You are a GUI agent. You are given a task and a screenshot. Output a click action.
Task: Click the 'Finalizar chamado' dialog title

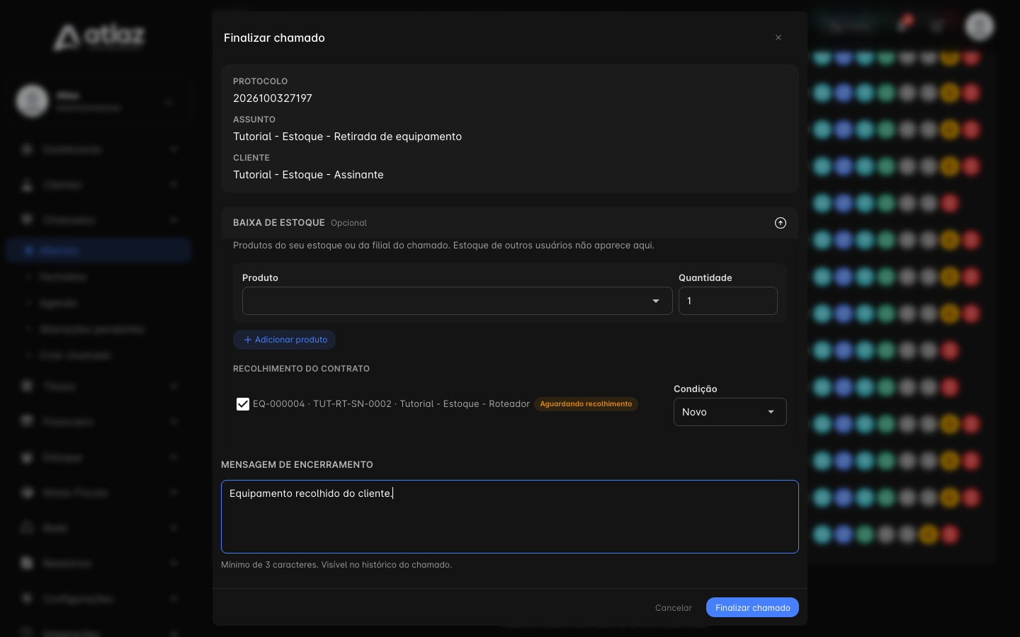pos(274,38)
